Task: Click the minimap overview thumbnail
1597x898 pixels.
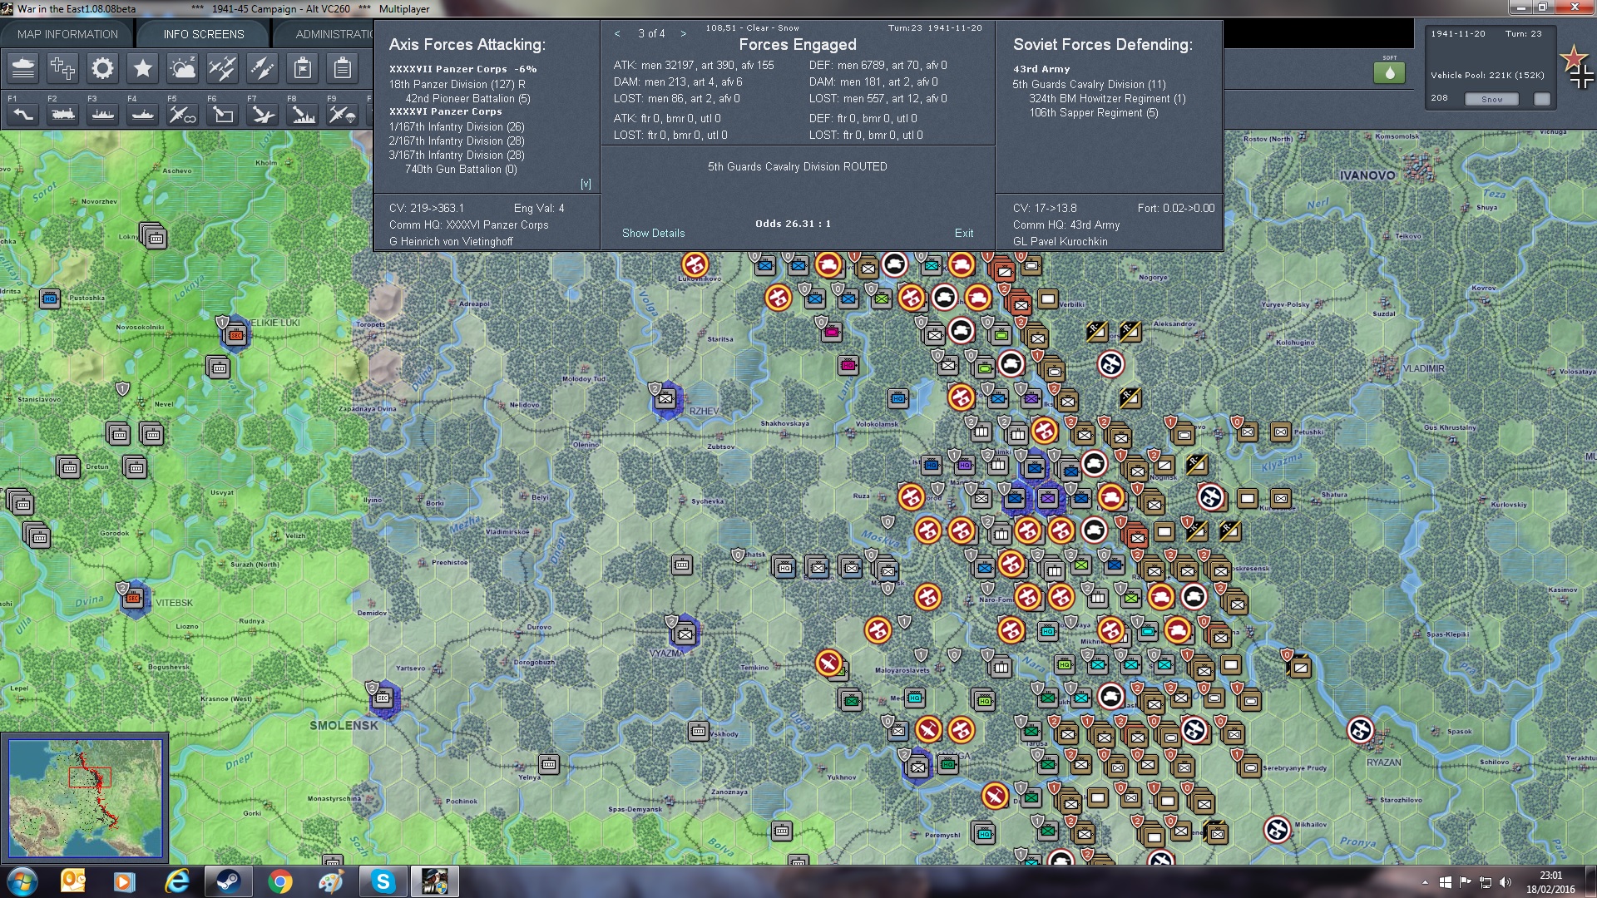Action: point(85,798)
